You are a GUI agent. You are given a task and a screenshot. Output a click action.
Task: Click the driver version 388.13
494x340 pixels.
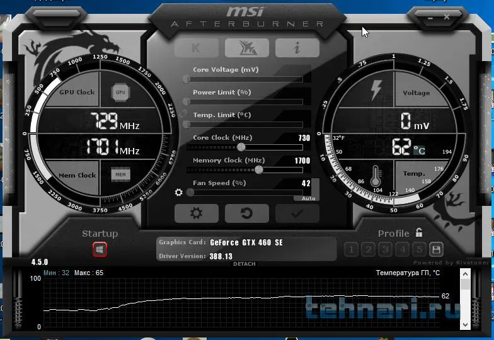221,256
